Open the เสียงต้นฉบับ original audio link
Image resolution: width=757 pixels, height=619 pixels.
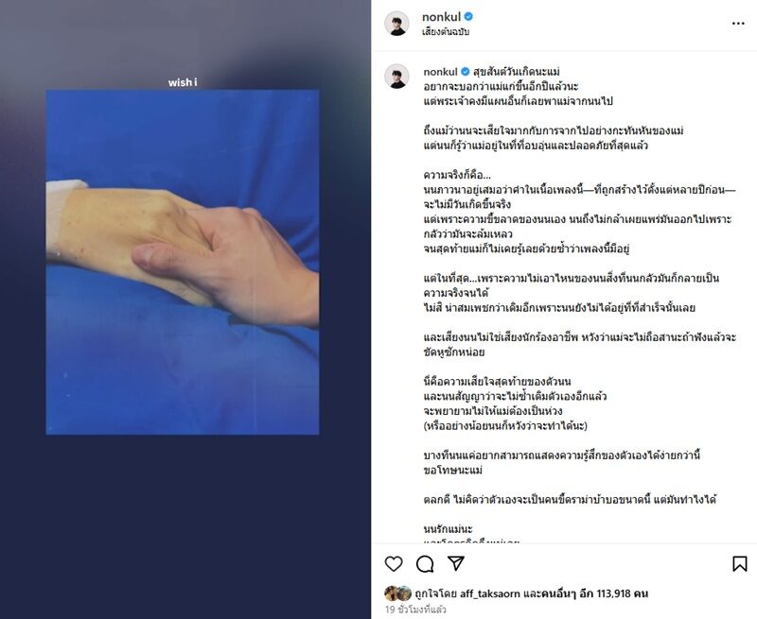pyautogui.click(x=446, y=32)
